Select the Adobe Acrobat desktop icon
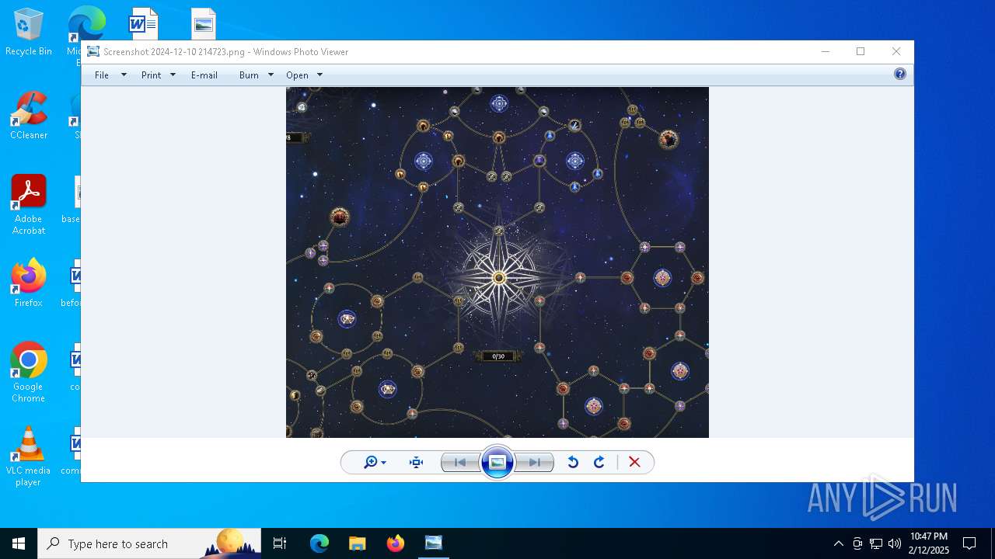 pos(29,206)
